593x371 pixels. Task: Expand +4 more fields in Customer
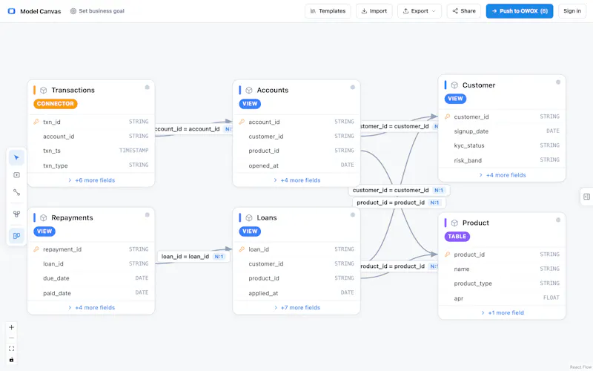pyautogui.click(x=503, y=175)
